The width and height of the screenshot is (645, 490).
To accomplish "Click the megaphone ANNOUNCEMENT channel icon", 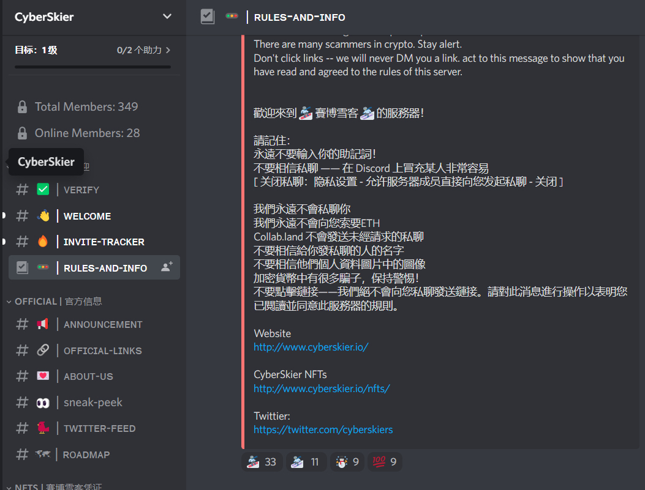I will tap(43, 324).
